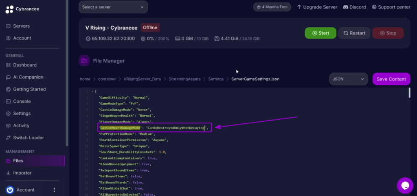Click the Dashboard grid icon
417x196 pixels.
[8, 65]
